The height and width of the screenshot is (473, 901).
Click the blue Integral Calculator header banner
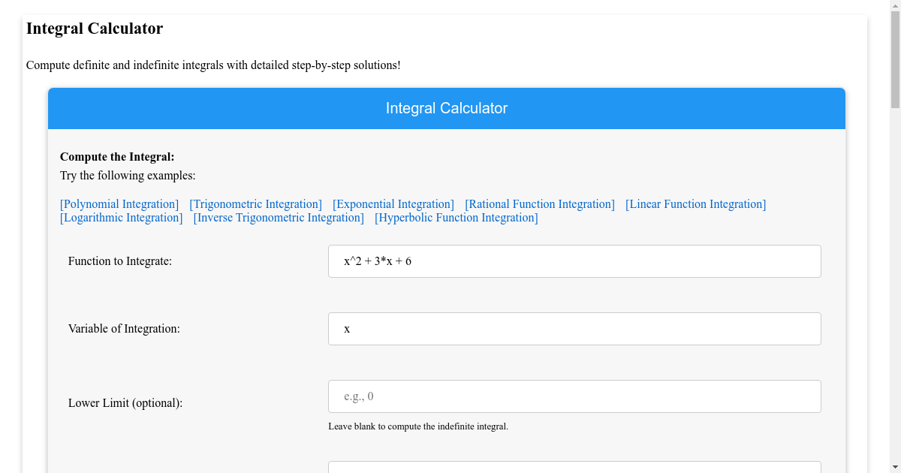(x=447, y=108)
